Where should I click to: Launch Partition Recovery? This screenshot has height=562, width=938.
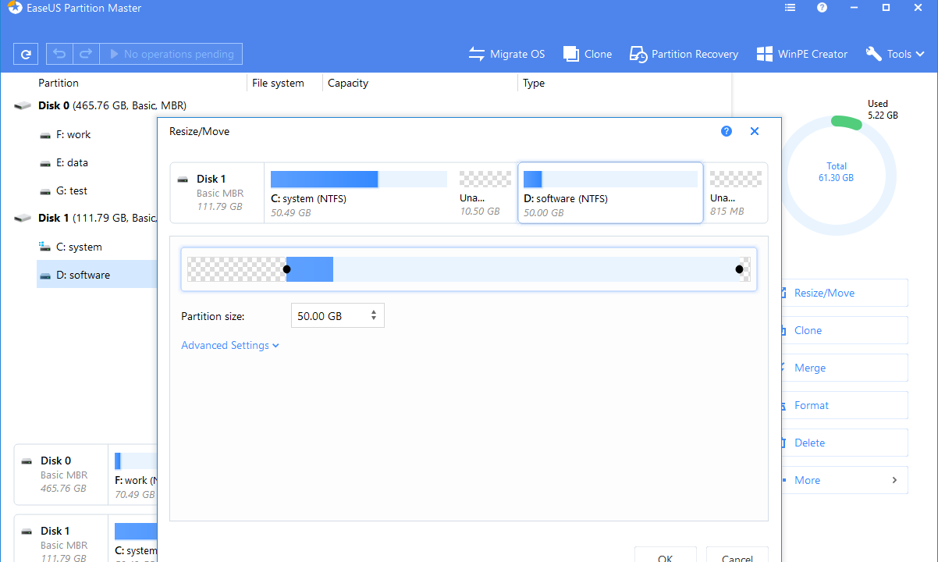[684, 54]
